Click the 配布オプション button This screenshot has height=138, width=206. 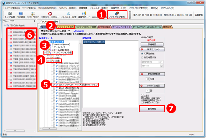(x=152, y=50)
